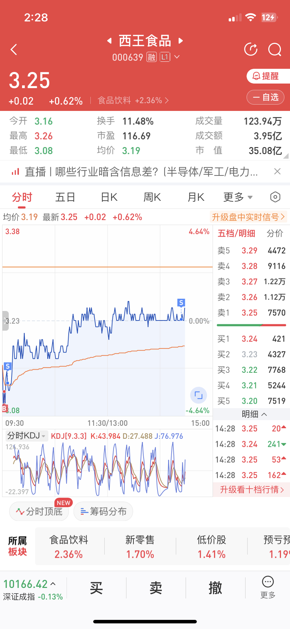290x629 pixels.
Task: Switch to 周K tab
Action: click(x=152, y=197)
